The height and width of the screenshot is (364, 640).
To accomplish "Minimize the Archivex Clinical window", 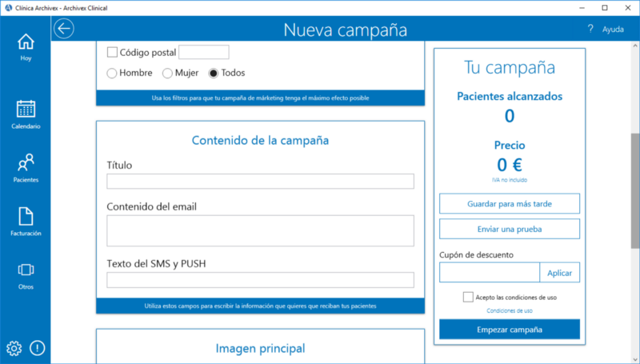I will (x=582, y=8).
